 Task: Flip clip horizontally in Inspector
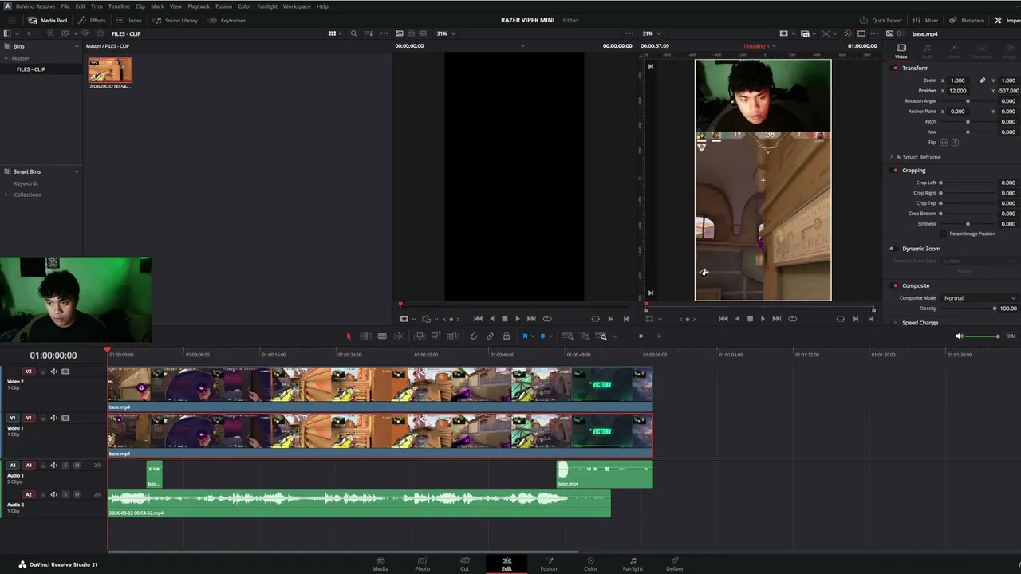point(944,142)
